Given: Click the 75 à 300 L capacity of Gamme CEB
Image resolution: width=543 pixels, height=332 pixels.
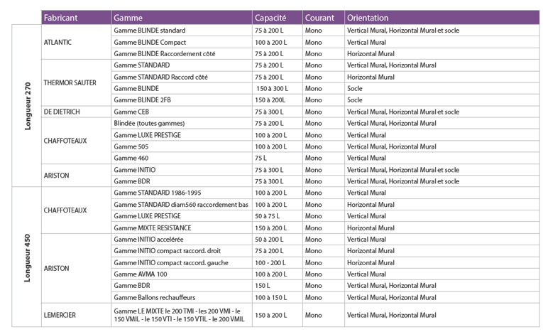Looking at the screenshot, I should 278,112.
